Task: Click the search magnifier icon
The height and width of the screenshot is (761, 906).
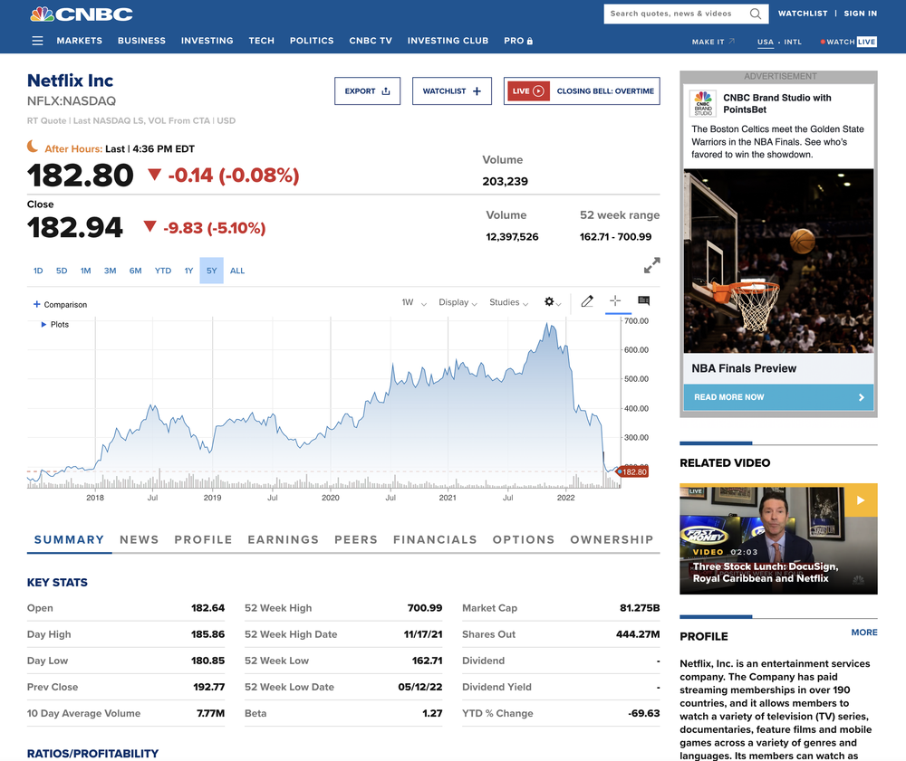Action: click(756, 14)
